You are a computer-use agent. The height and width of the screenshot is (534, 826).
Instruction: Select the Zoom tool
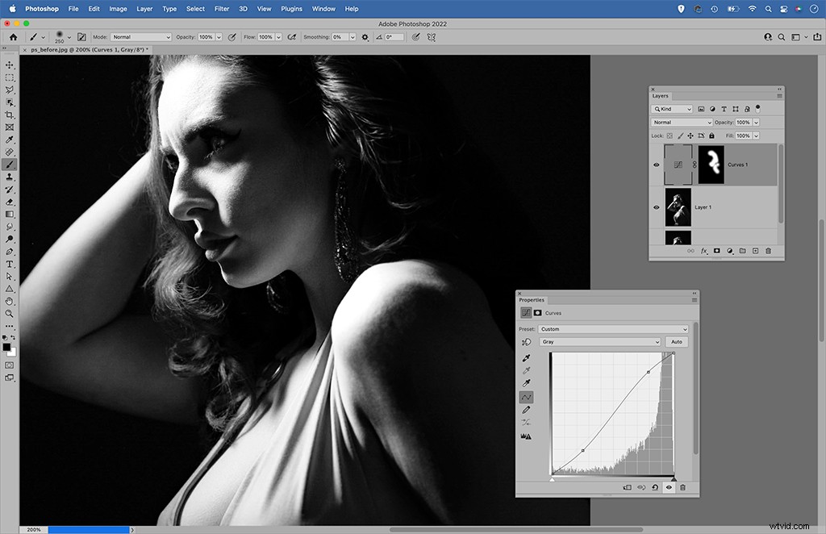pos(10,313)
